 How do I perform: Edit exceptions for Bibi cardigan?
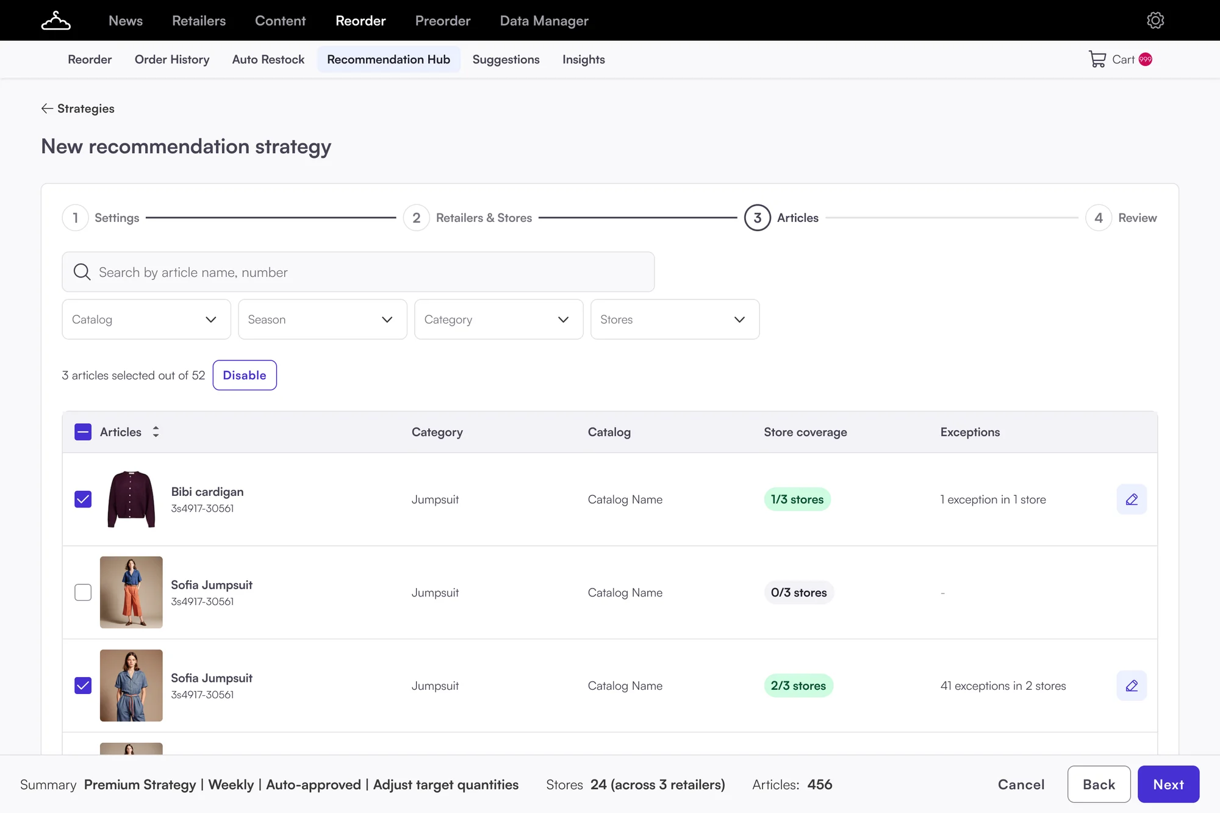point(1132,500)
